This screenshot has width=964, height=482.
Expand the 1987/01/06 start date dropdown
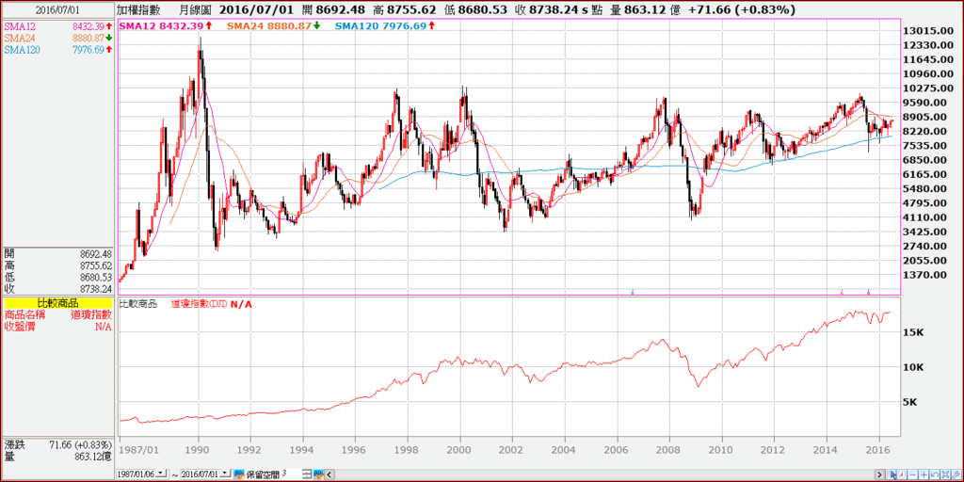tap(161, 474)
